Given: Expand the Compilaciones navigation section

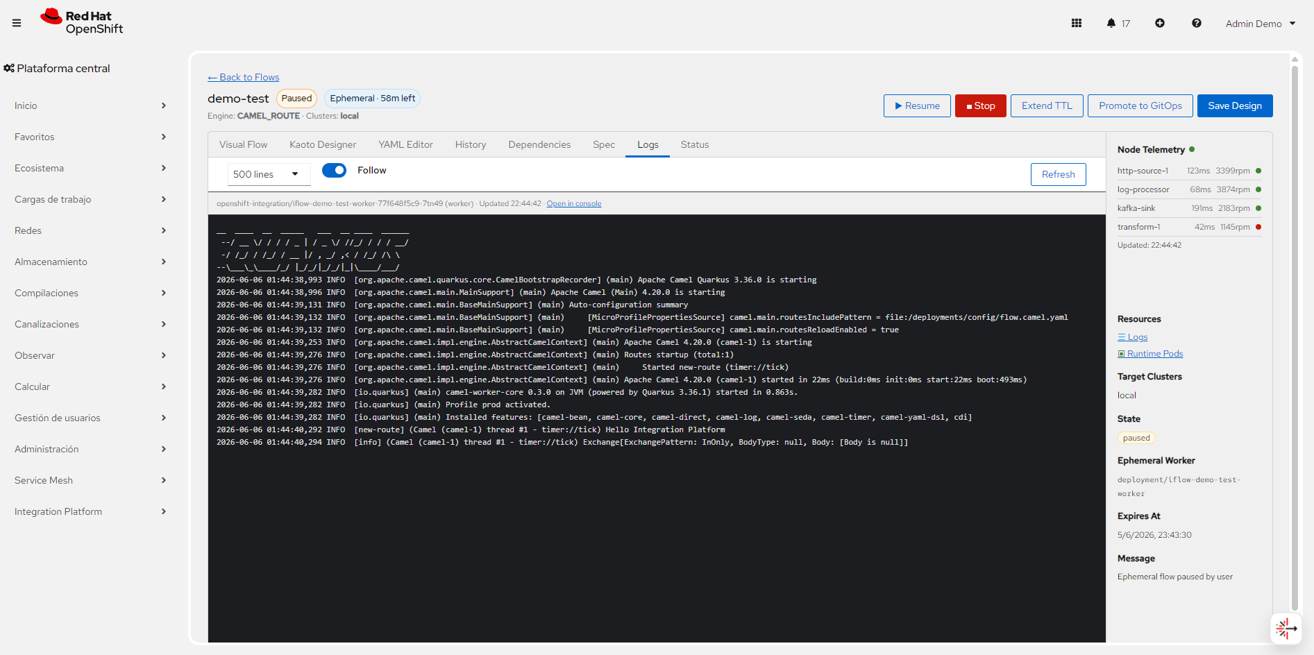Looking at the screenshot, I should [90, 293].
